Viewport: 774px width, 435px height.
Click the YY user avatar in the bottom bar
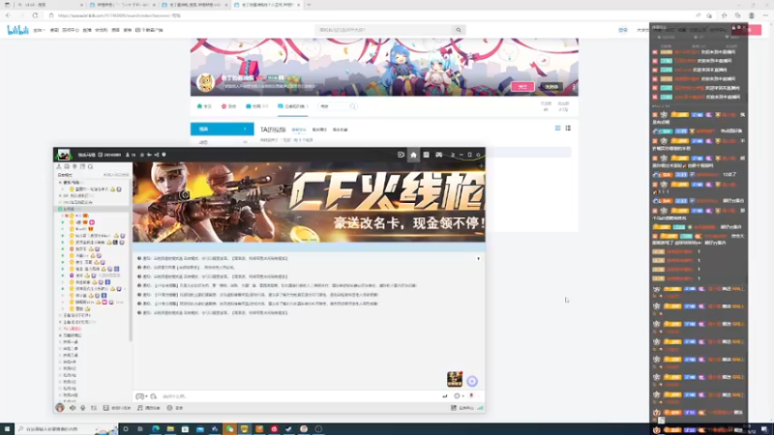(60, 407)
